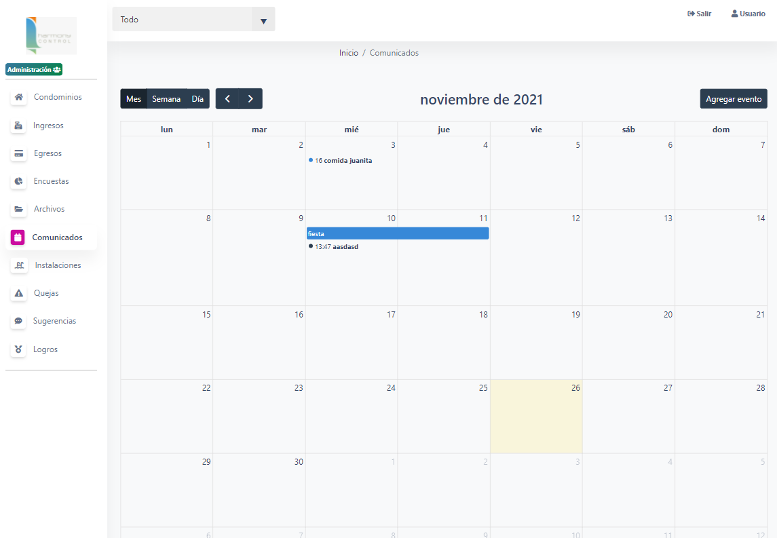Click the Condominios home icon

pos(19,98)
